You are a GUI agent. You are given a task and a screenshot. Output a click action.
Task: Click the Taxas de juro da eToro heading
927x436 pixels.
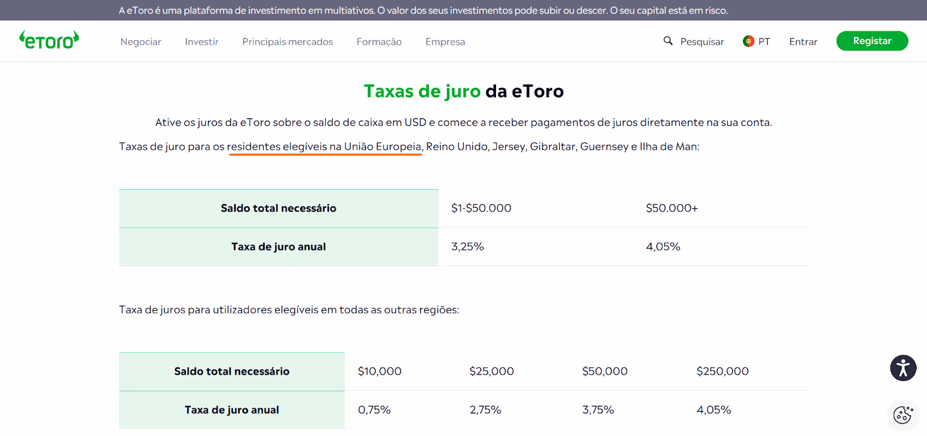click(x=463, y=91)
